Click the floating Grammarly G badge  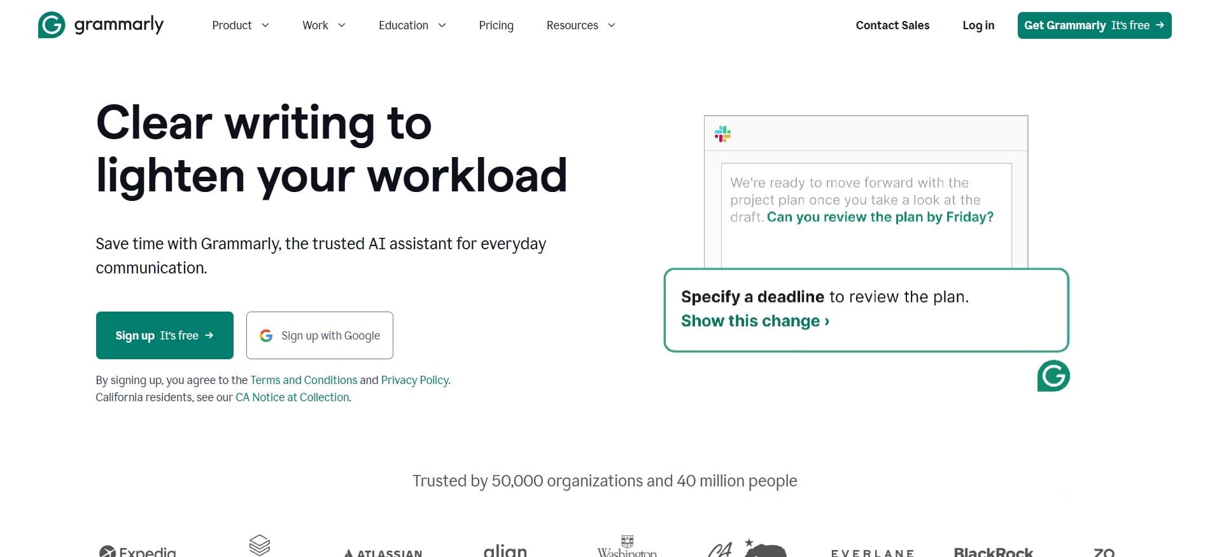(1053, 376)
